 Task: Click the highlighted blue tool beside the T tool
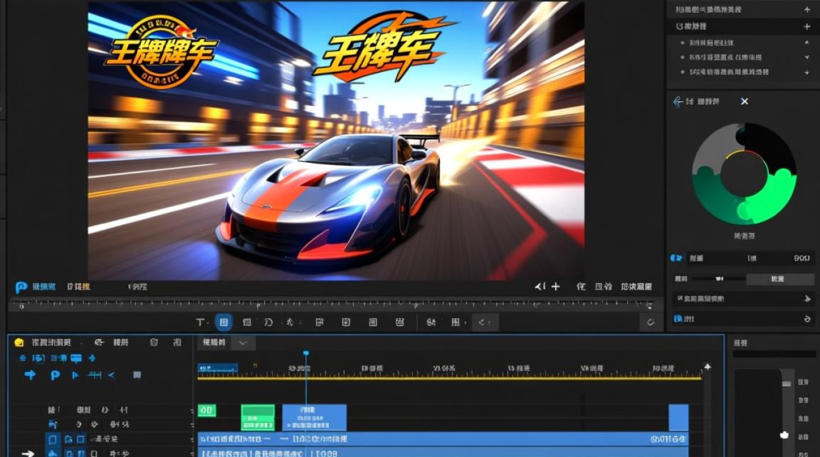pyautogui.click(x=224, y=322)
